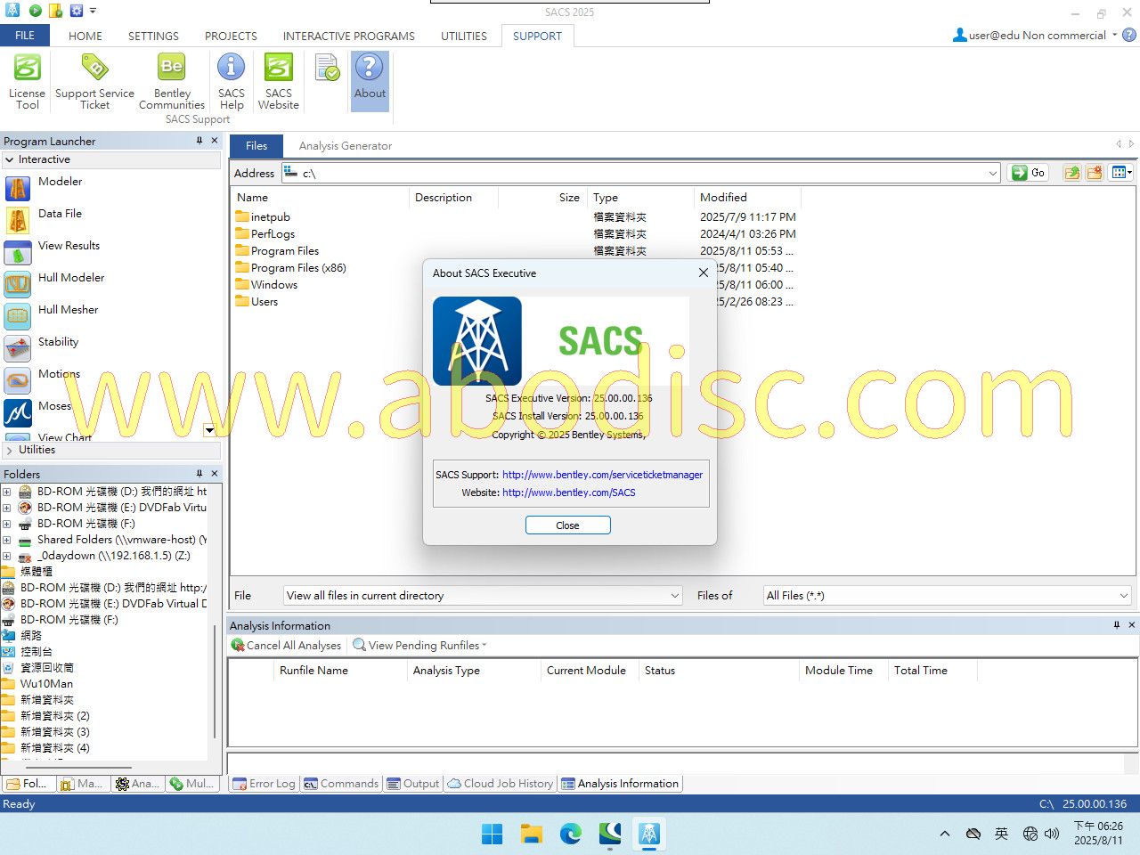Open File Explorer in taskbar
Viewport: 1140px width, 855px height.
coord(532,834)
